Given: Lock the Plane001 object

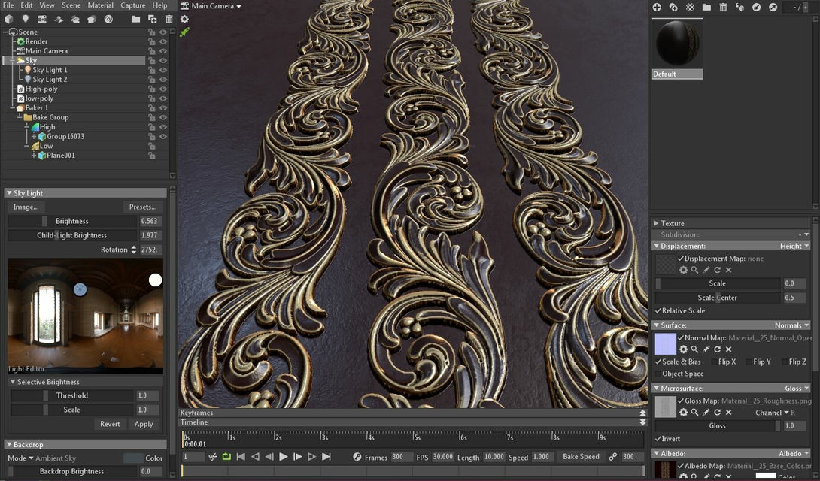Looking at the screenshot, I should pos(152,156).
